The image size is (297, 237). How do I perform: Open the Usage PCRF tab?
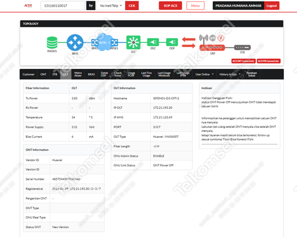pyautogui.click(x=131, y=74)
